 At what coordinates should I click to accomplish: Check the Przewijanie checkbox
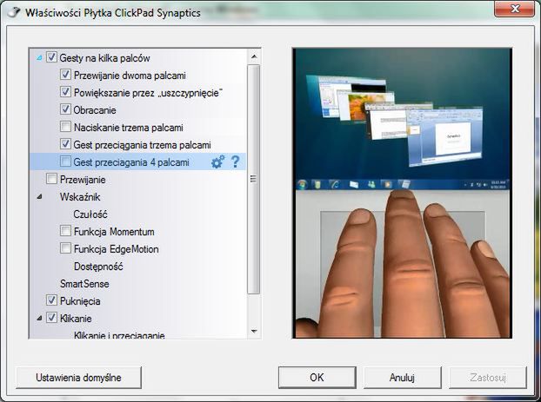pos(52,179)
